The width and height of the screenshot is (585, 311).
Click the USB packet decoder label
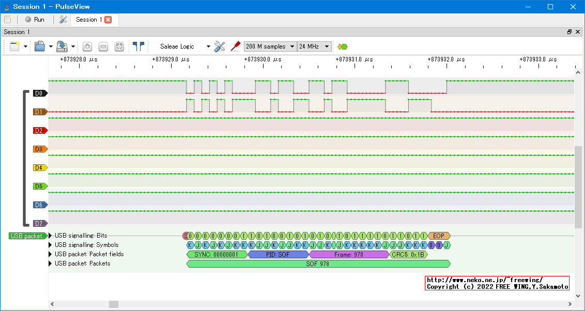click(x=27, y=236)
